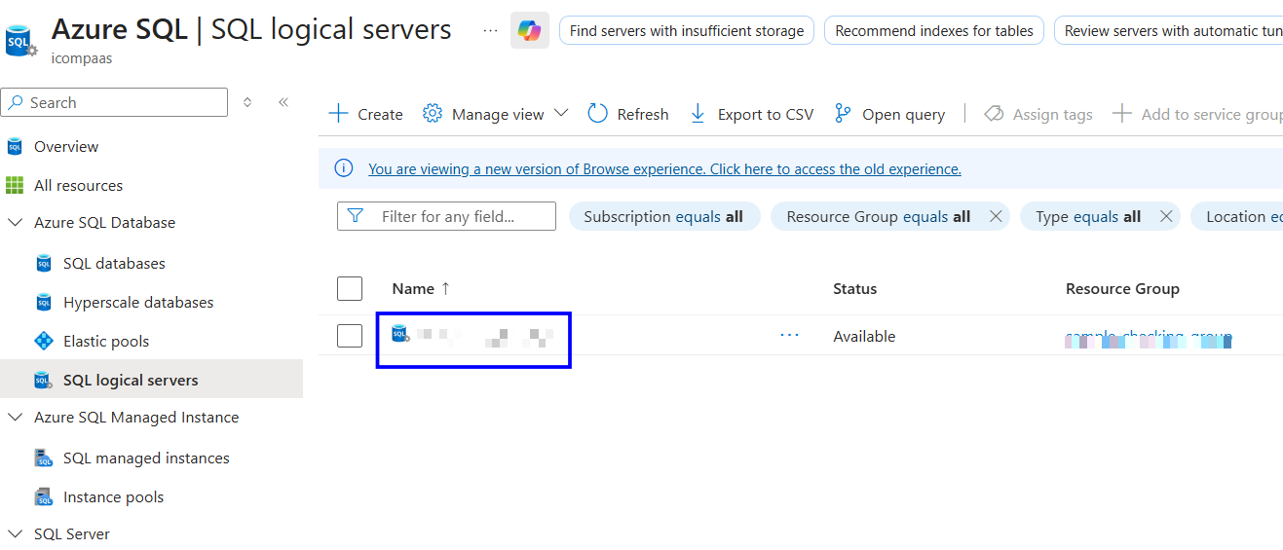Collapse the Azure SQL Managed Instance section
The image size is (1283, 550).
(x=15, y=418)
